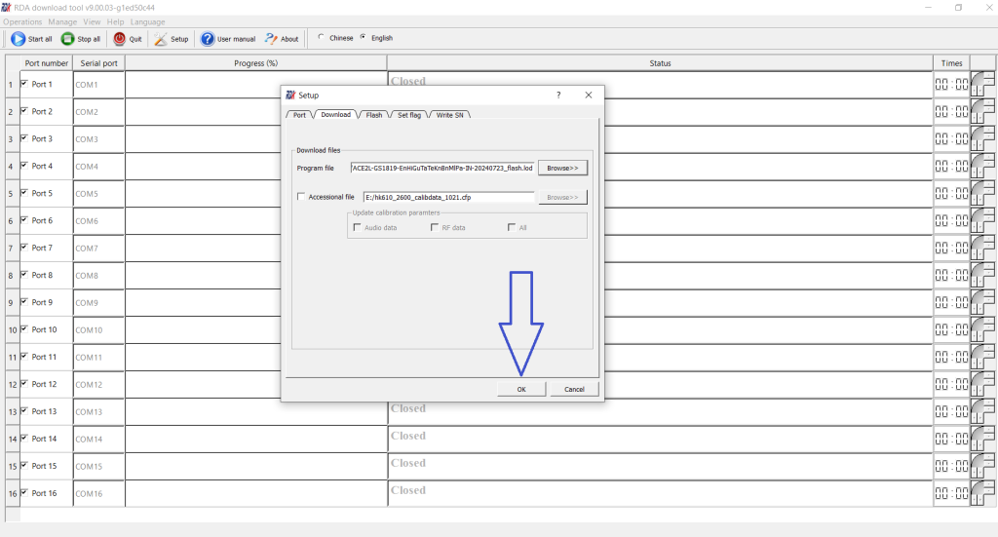Switch to the Flash tab
The width and height of the screenshot is (998, 537).
[374, 115]
